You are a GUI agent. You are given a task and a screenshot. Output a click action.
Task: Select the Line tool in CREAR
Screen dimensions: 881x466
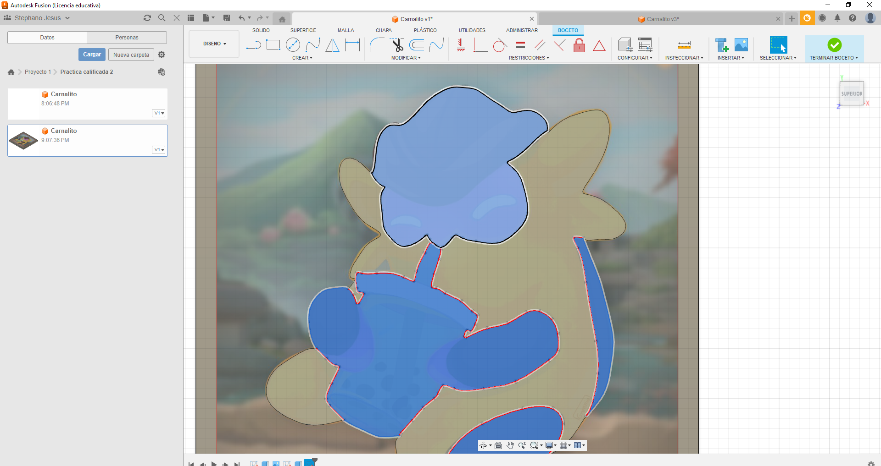[x=253, y=45]
